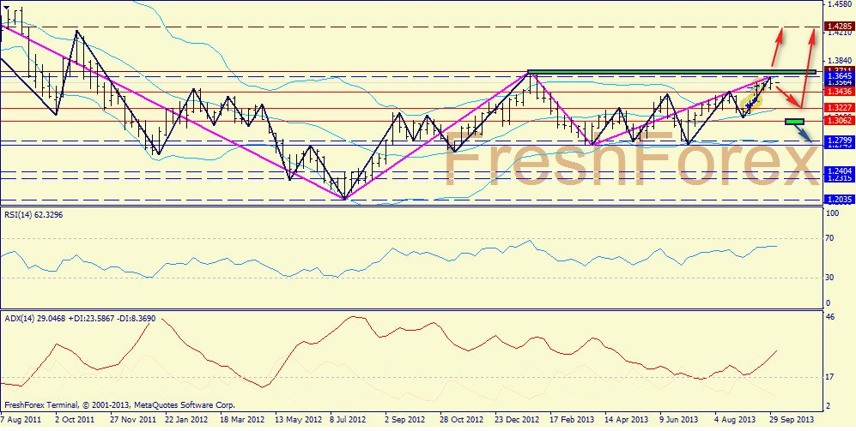Click the RSI scale value 100
856x431 pixels.
(833, 214)
